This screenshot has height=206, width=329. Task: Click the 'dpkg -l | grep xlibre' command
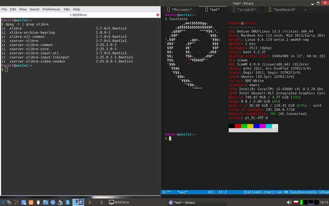pos(27,24)
